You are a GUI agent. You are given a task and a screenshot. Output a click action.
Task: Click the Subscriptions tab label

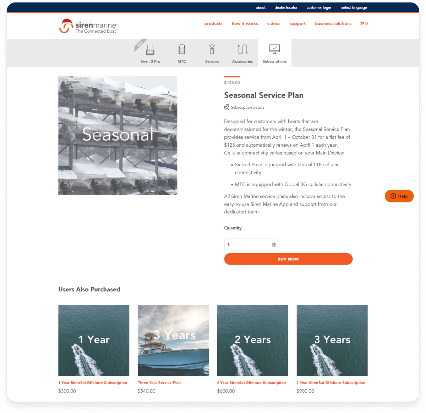[x=275, y=61]
